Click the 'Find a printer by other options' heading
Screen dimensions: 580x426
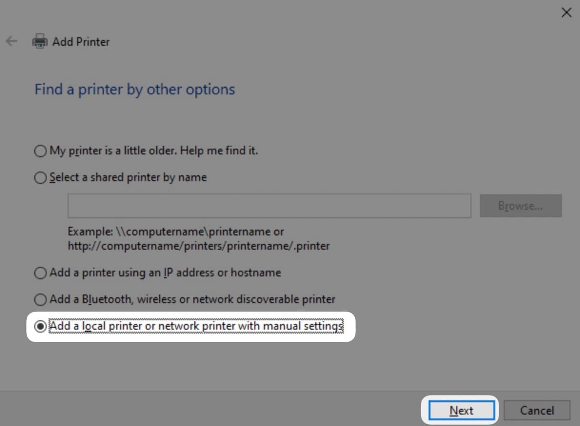pyautogui.click(x=135, y=90)
